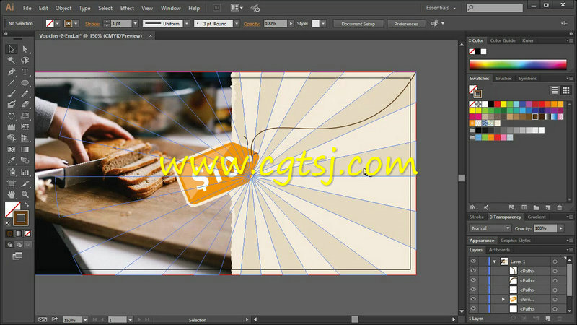Select the Paintbrush tool
This screenshot has width=577, height=325.
tap(12, 94)
